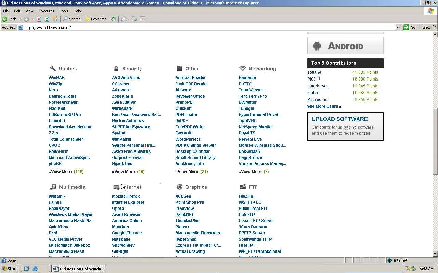Screen dimensions: 438x273
Task: Open the Back button history dropdown arrow
Action: tap(20, 19)
